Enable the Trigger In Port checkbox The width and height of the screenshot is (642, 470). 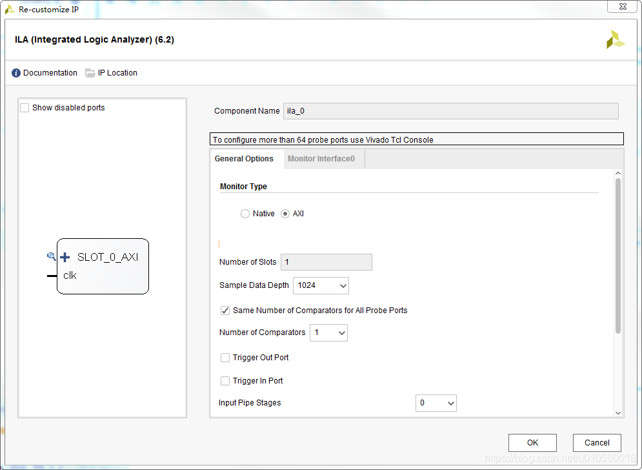point(225,381)
